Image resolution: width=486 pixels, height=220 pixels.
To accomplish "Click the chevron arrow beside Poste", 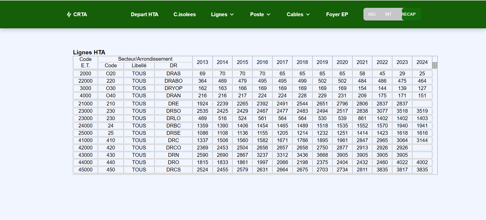I will pyautogui.click(x=268, y=15).
